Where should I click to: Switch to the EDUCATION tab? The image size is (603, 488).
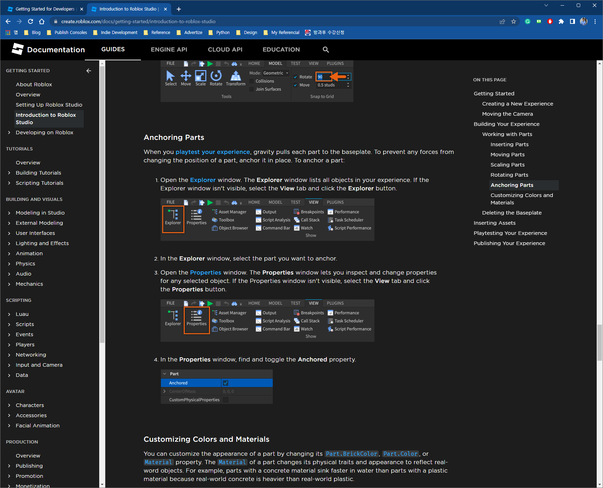[281, 50]
